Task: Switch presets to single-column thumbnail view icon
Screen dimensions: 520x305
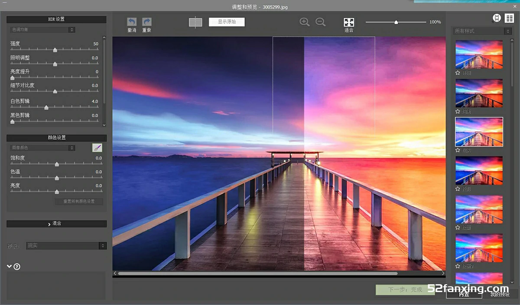Action: click(497, 18)
